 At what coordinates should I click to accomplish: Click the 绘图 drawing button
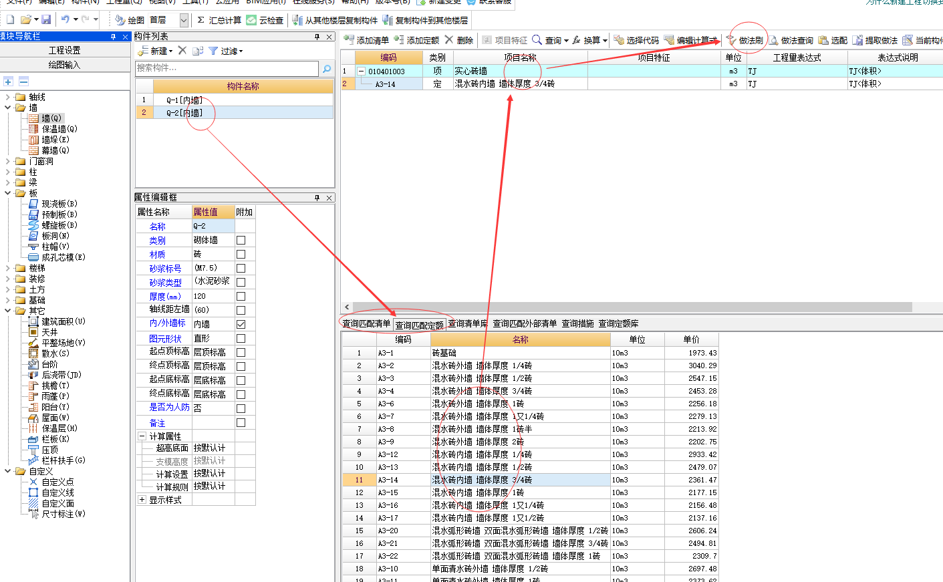pos(130,20)
